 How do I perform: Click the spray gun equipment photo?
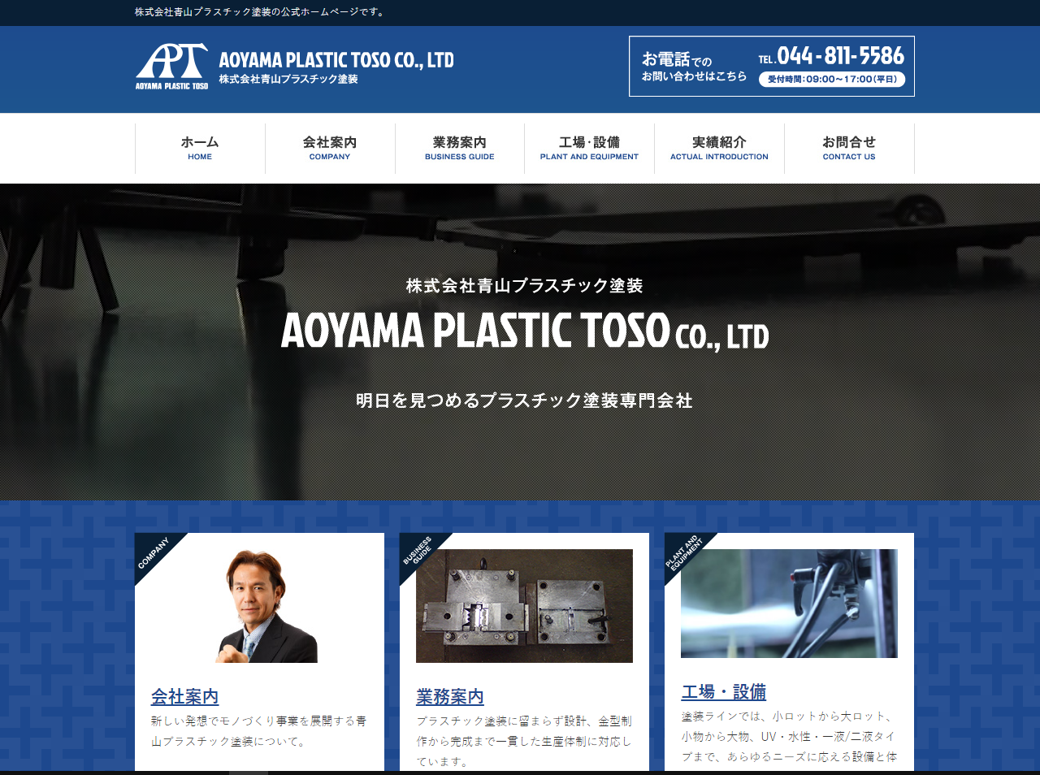click(x=789, y=603)
